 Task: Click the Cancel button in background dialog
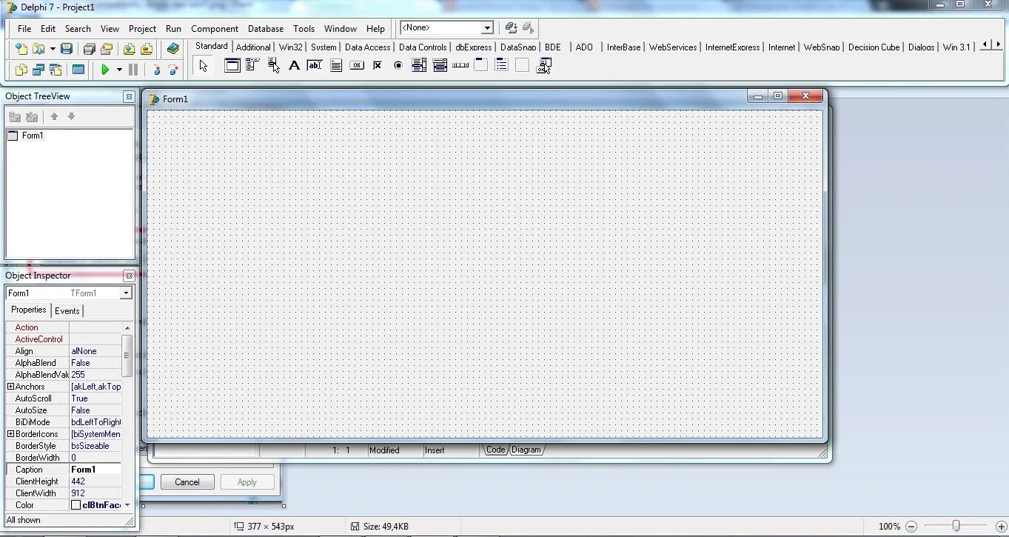tap(187, 482)
